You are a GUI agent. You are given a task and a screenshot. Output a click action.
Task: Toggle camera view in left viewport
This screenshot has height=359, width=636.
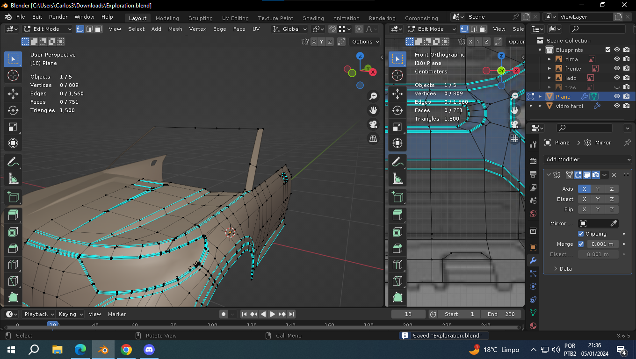tap(373, 124)
